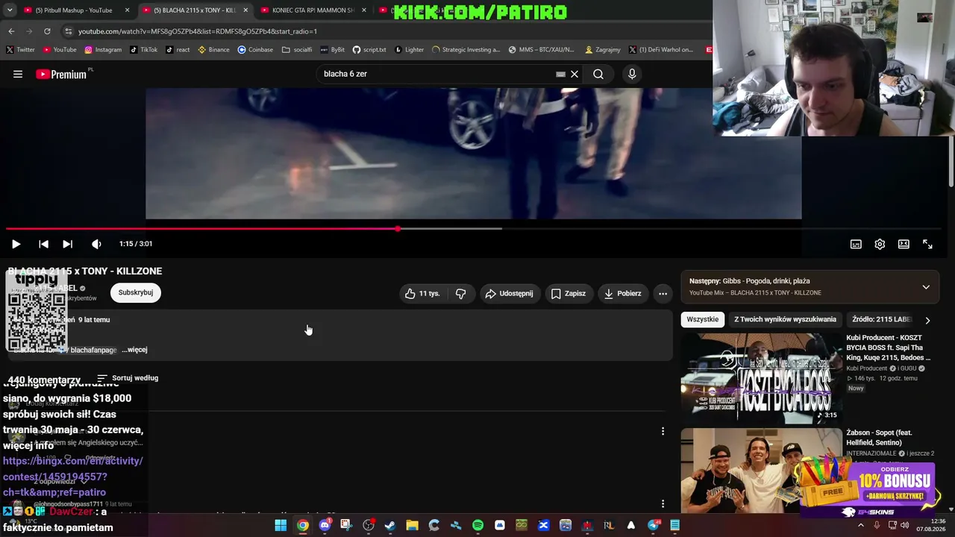Image resolution: width=955 pixels, height=537 pixels.
Task: Open the Żabson - Sopot video thumbnail
Action: click(761, 471)
